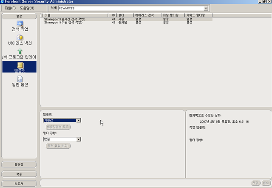The image size is (272, 188).
Task: Click the 필터 집합 보기 button
Action: 58,146
